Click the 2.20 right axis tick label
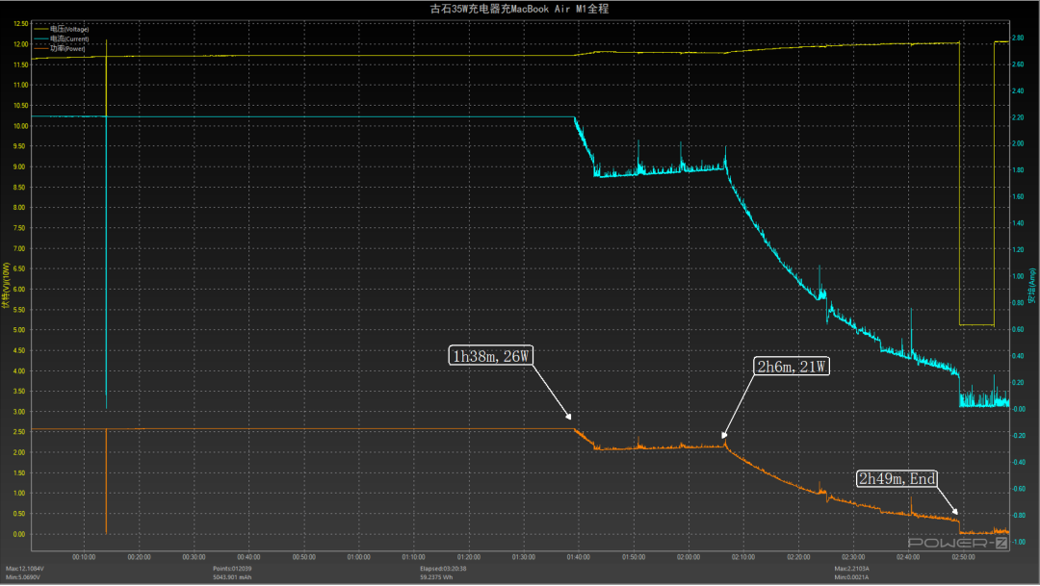 tap(1018, 117)
